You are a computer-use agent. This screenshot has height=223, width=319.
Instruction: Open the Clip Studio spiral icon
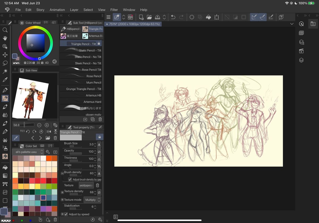(130, 17)
